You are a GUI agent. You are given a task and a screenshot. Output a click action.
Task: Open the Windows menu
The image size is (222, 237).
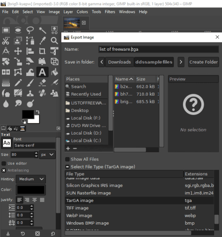pos(127,12)
